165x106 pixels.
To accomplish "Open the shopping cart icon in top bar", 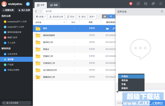I will [131, 4].
